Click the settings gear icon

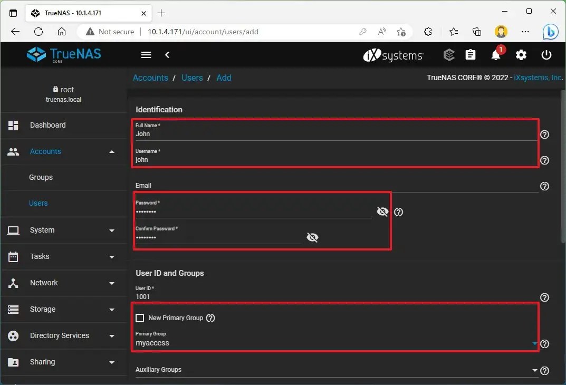(521, 55)
